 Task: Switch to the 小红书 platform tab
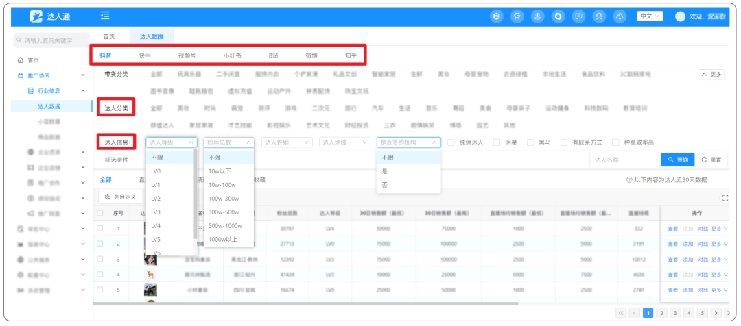click(x=232, y=55)
